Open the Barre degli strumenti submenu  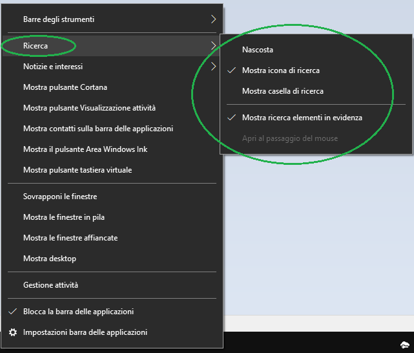tap(112, 19)
